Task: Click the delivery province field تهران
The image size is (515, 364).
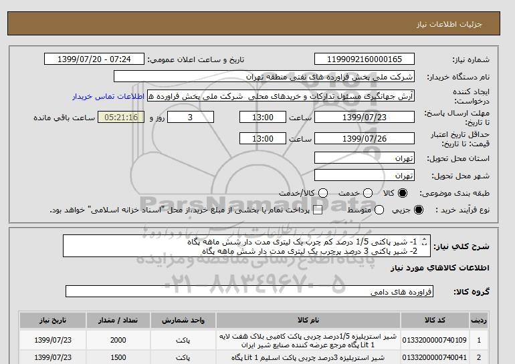Action: point(365,158)
